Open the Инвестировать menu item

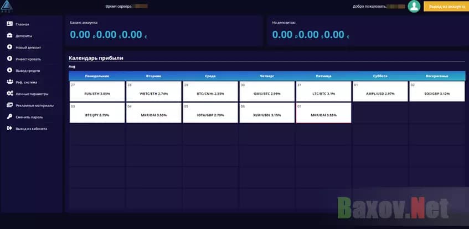click(x=28, y=59)
